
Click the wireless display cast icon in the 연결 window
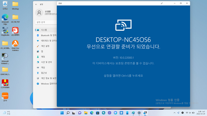click(x=123, y=25)
